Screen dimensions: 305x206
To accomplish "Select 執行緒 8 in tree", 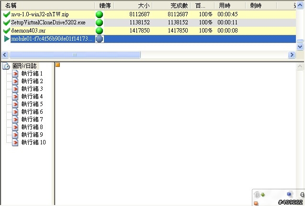I will (32, 127).
